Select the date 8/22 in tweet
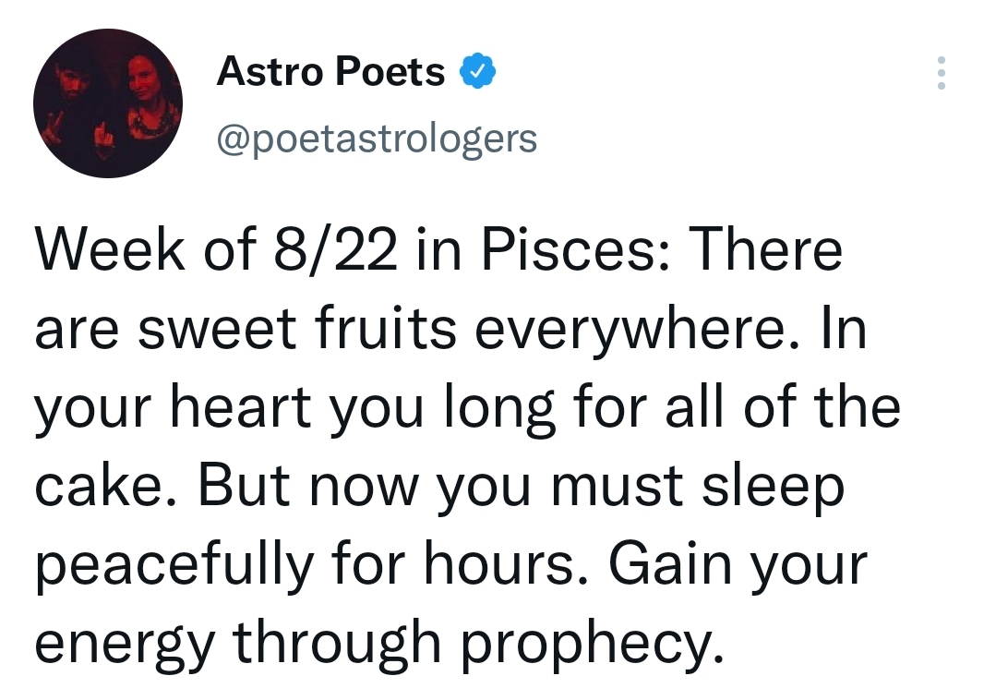The height and width of the screenshot is (688, 996). pos(336,249)
